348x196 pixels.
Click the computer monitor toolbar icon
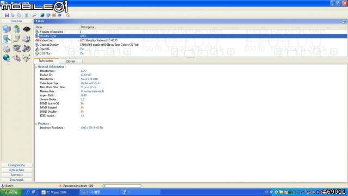[x=48, y=15]
